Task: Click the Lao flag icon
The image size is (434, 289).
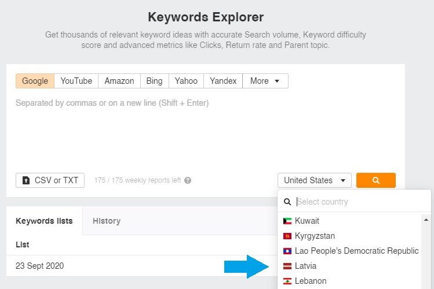Action: [287, 251]
